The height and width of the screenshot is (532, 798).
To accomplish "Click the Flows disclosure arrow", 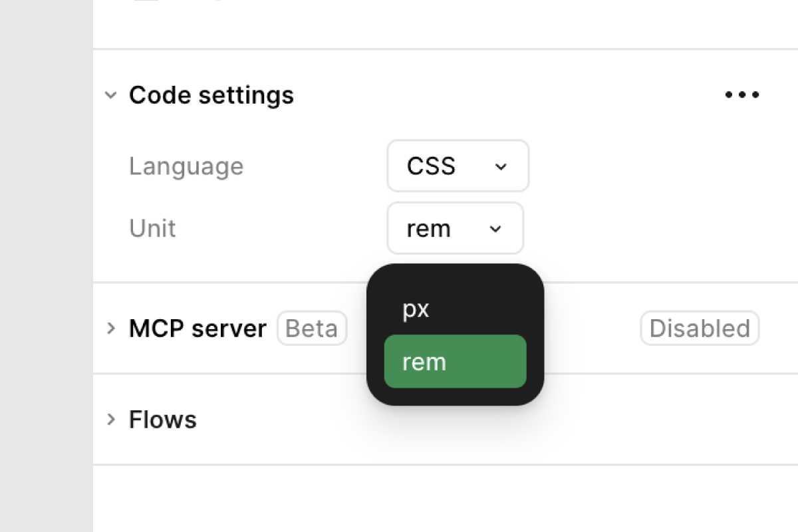I will click(x=110, y=419).
